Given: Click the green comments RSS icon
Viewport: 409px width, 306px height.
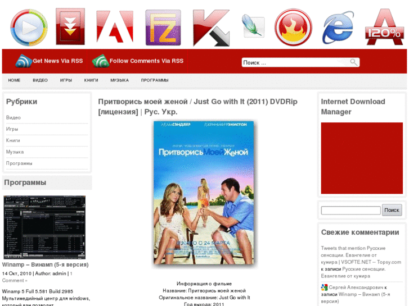Looking at the screenshot, I should 101,61.
